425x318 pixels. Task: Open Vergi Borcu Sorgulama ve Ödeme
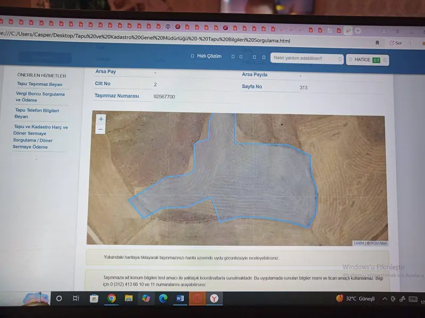40,97
